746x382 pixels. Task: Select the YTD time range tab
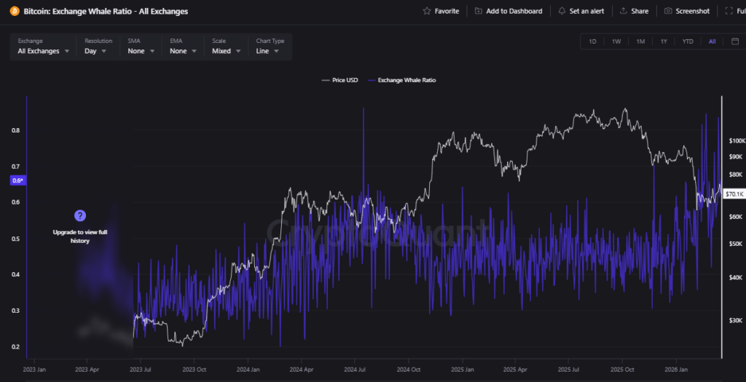click(x=688, y=41)
